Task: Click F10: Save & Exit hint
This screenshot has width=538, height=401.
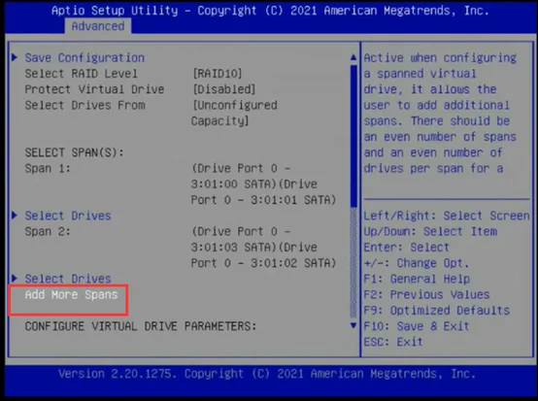Action: click(417, 326)
